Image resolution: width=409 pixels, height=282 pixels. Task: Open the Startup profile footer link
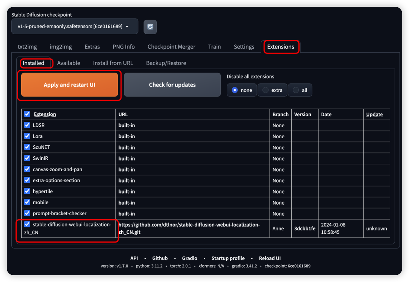pyautogui.click(x=228, y=258)
